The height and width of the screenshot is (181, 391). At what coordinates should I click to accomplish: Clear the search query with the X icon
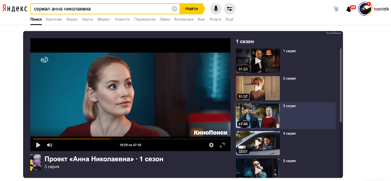tap(175, 9)
